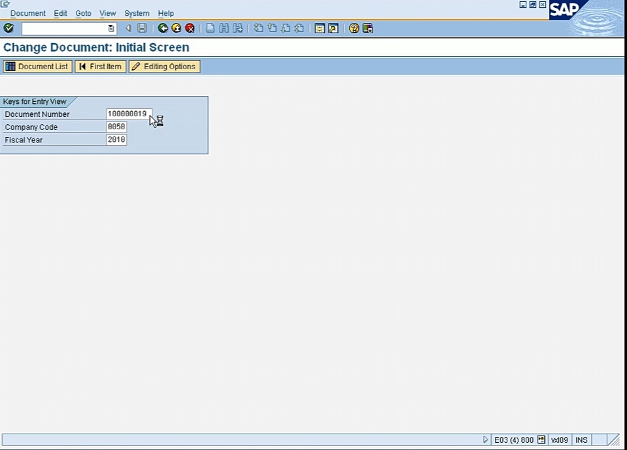Click the First Page icon
The height and width of the screenshot is (450, 627).
258,28
